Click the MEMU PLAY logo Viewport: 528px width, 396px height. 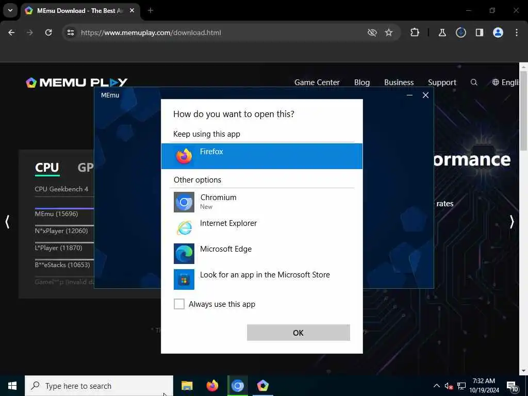click(77, 82)
